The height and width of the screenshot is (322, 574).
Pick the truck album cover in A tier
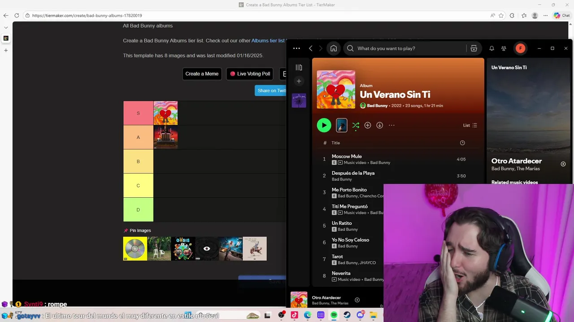click(x=165, y=137)
